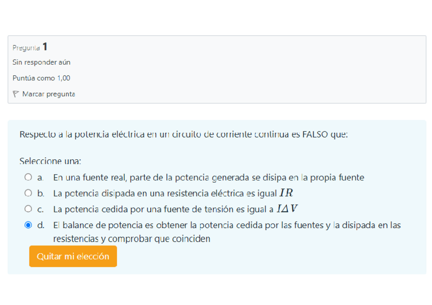Click answer text 'La potencia cedida por una fuente'
This screenshot has width=432, height=305.
pyautogui.click(x=163, y=209)
